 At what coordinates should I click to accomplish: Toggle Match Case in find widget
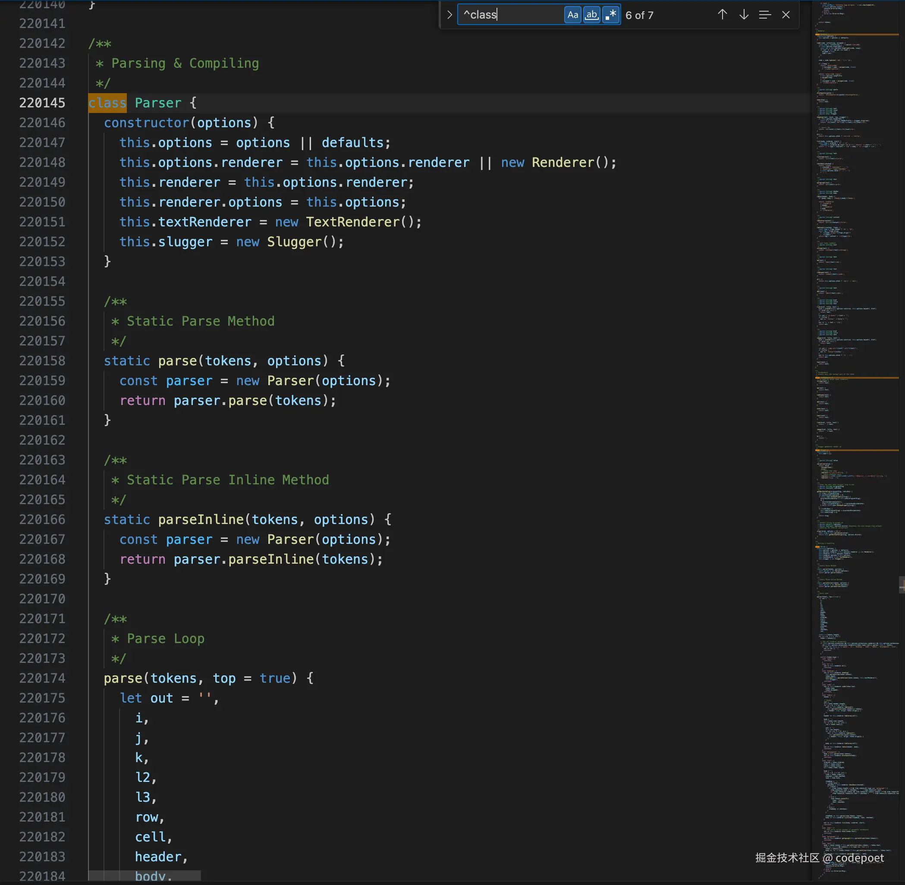point(573,15)
